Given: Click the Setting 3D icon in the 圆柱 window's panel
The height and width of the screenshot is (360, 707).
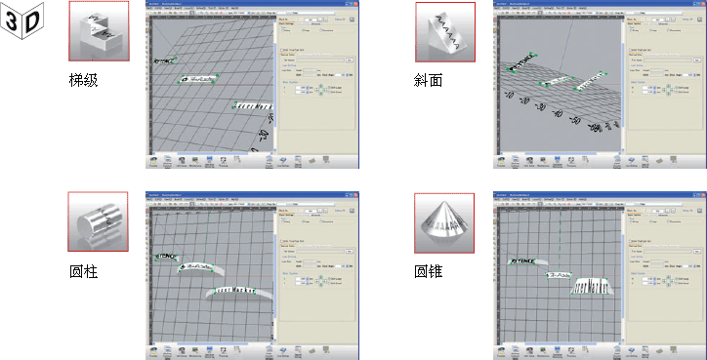Looking at the screenshot, I should tap(353, 210).
